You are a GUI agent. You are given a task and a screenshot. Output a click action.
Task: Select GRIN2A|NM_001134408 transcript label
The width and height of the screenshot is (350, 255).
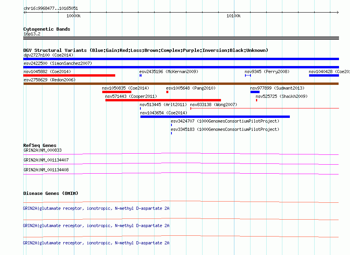coord(46,170)
